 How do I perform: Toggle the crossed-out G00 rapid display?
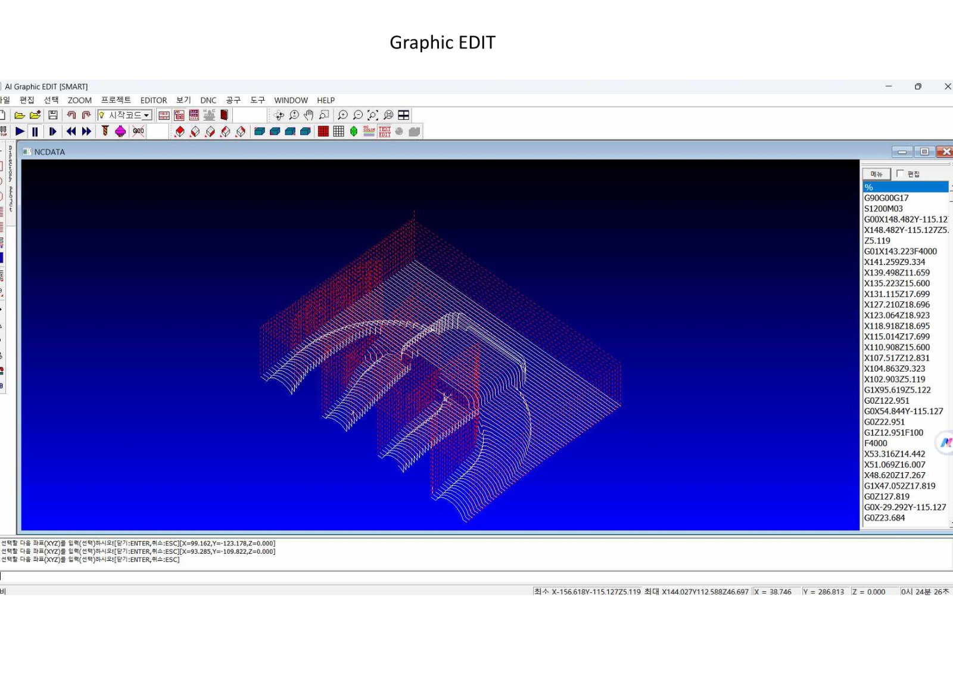click(138, 131)
